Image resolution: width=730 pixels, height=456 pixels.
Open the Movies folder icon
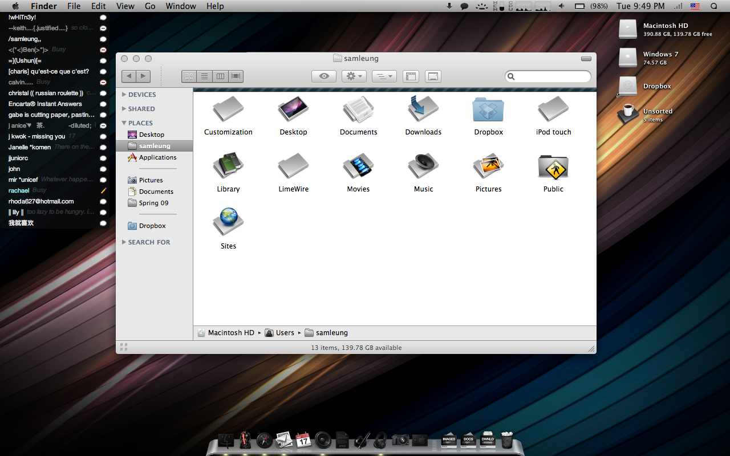[x=358, y=166]
